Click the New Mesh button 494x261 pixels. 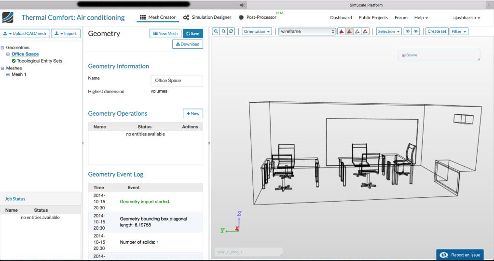165,33
